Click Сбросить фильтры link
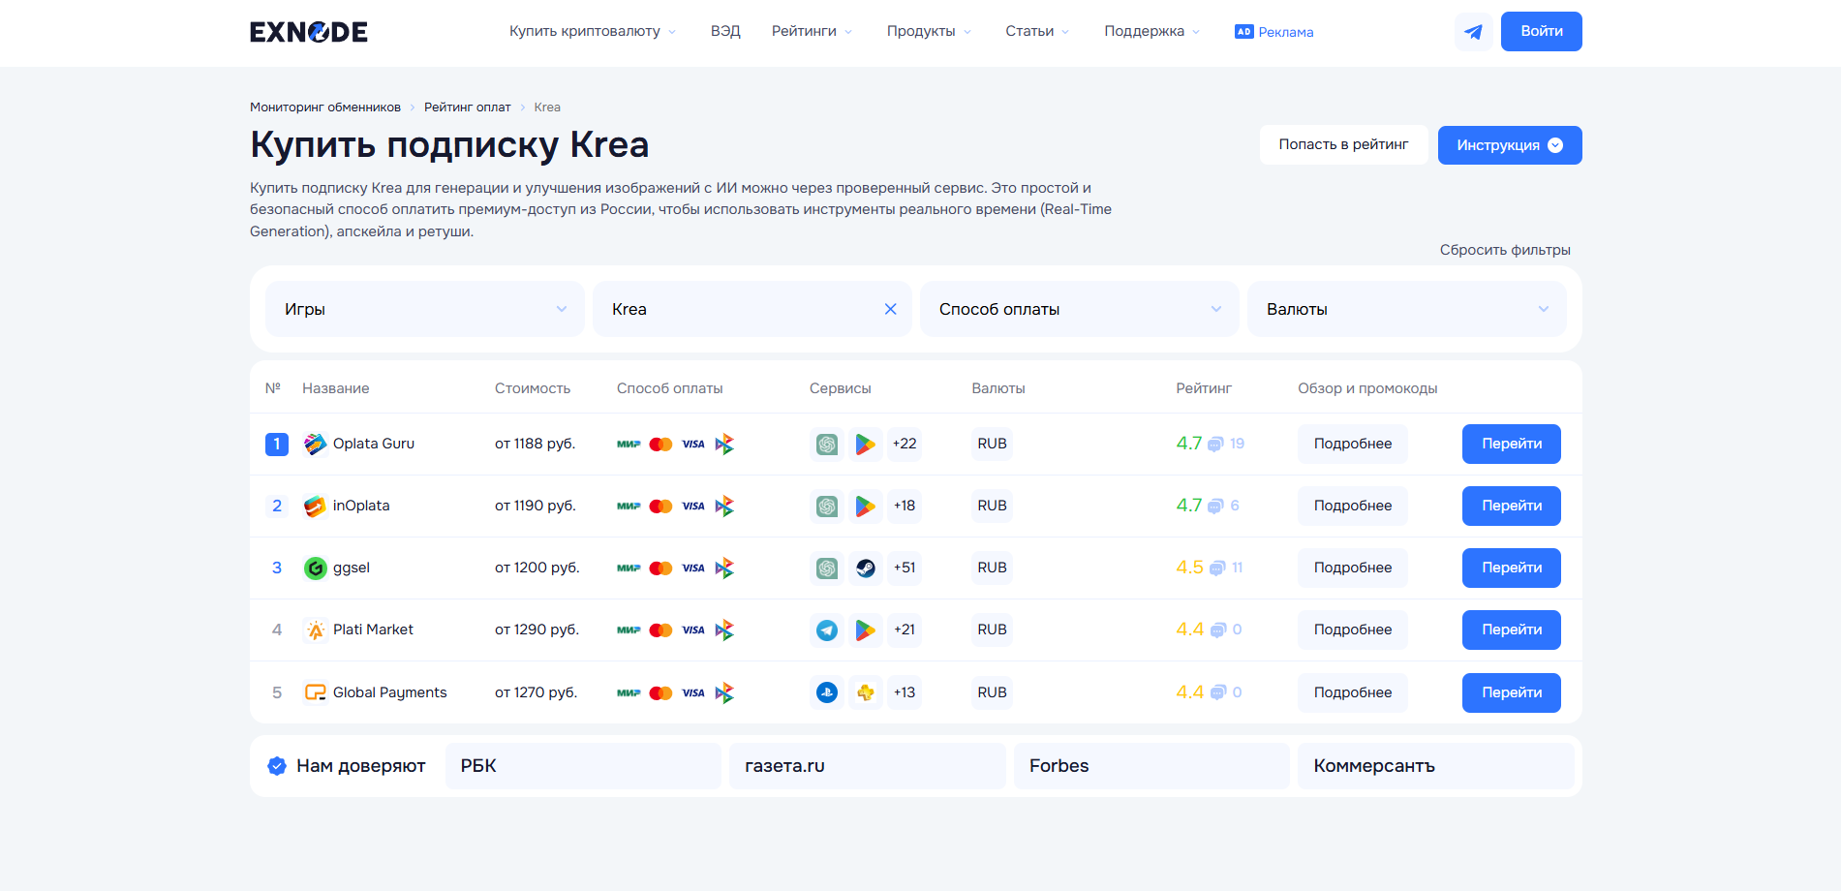This screenshot has height=891, width=1841. [1504, 250]
